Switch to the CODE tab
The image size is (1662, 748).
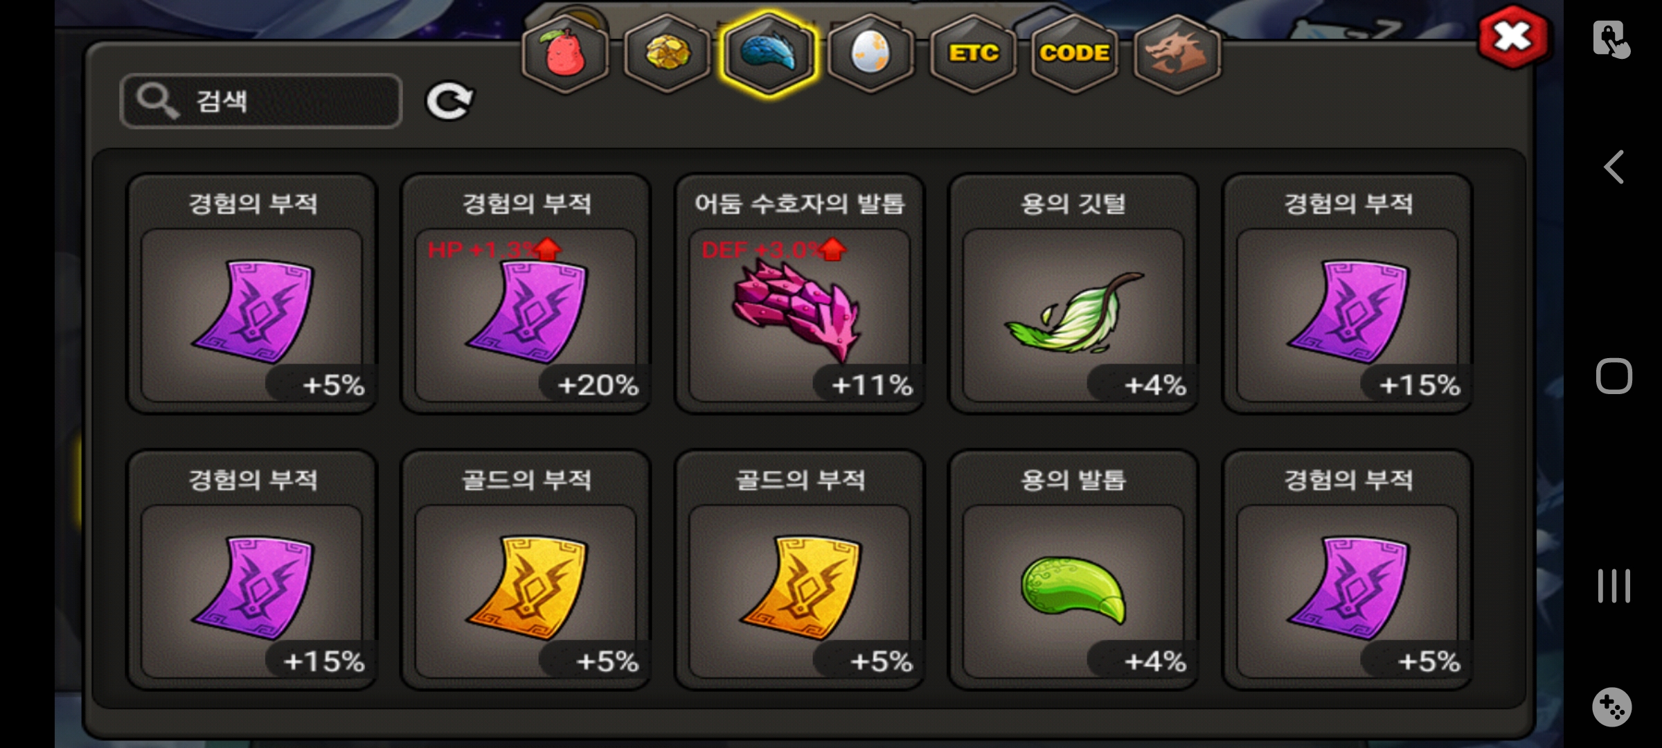[1075, 54]
